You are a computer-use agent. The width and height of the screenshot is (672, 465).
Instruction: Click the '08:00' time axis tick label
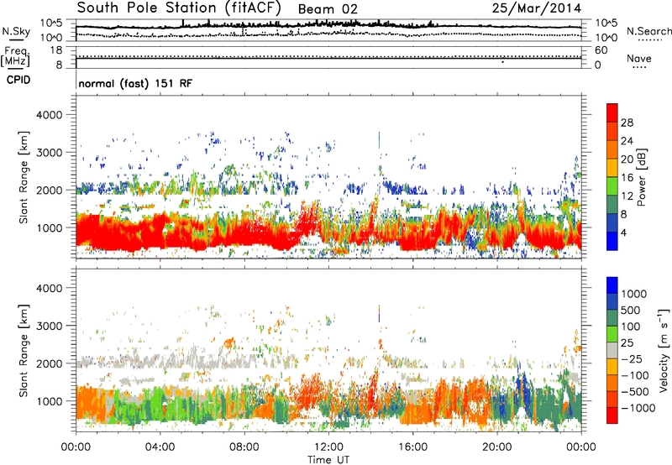point(244,447)
